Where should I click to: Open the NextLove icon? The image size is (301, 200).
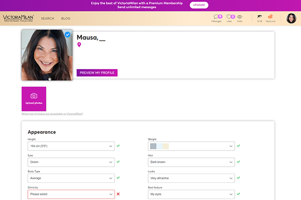pyautogui.click(x=270, y=17)
